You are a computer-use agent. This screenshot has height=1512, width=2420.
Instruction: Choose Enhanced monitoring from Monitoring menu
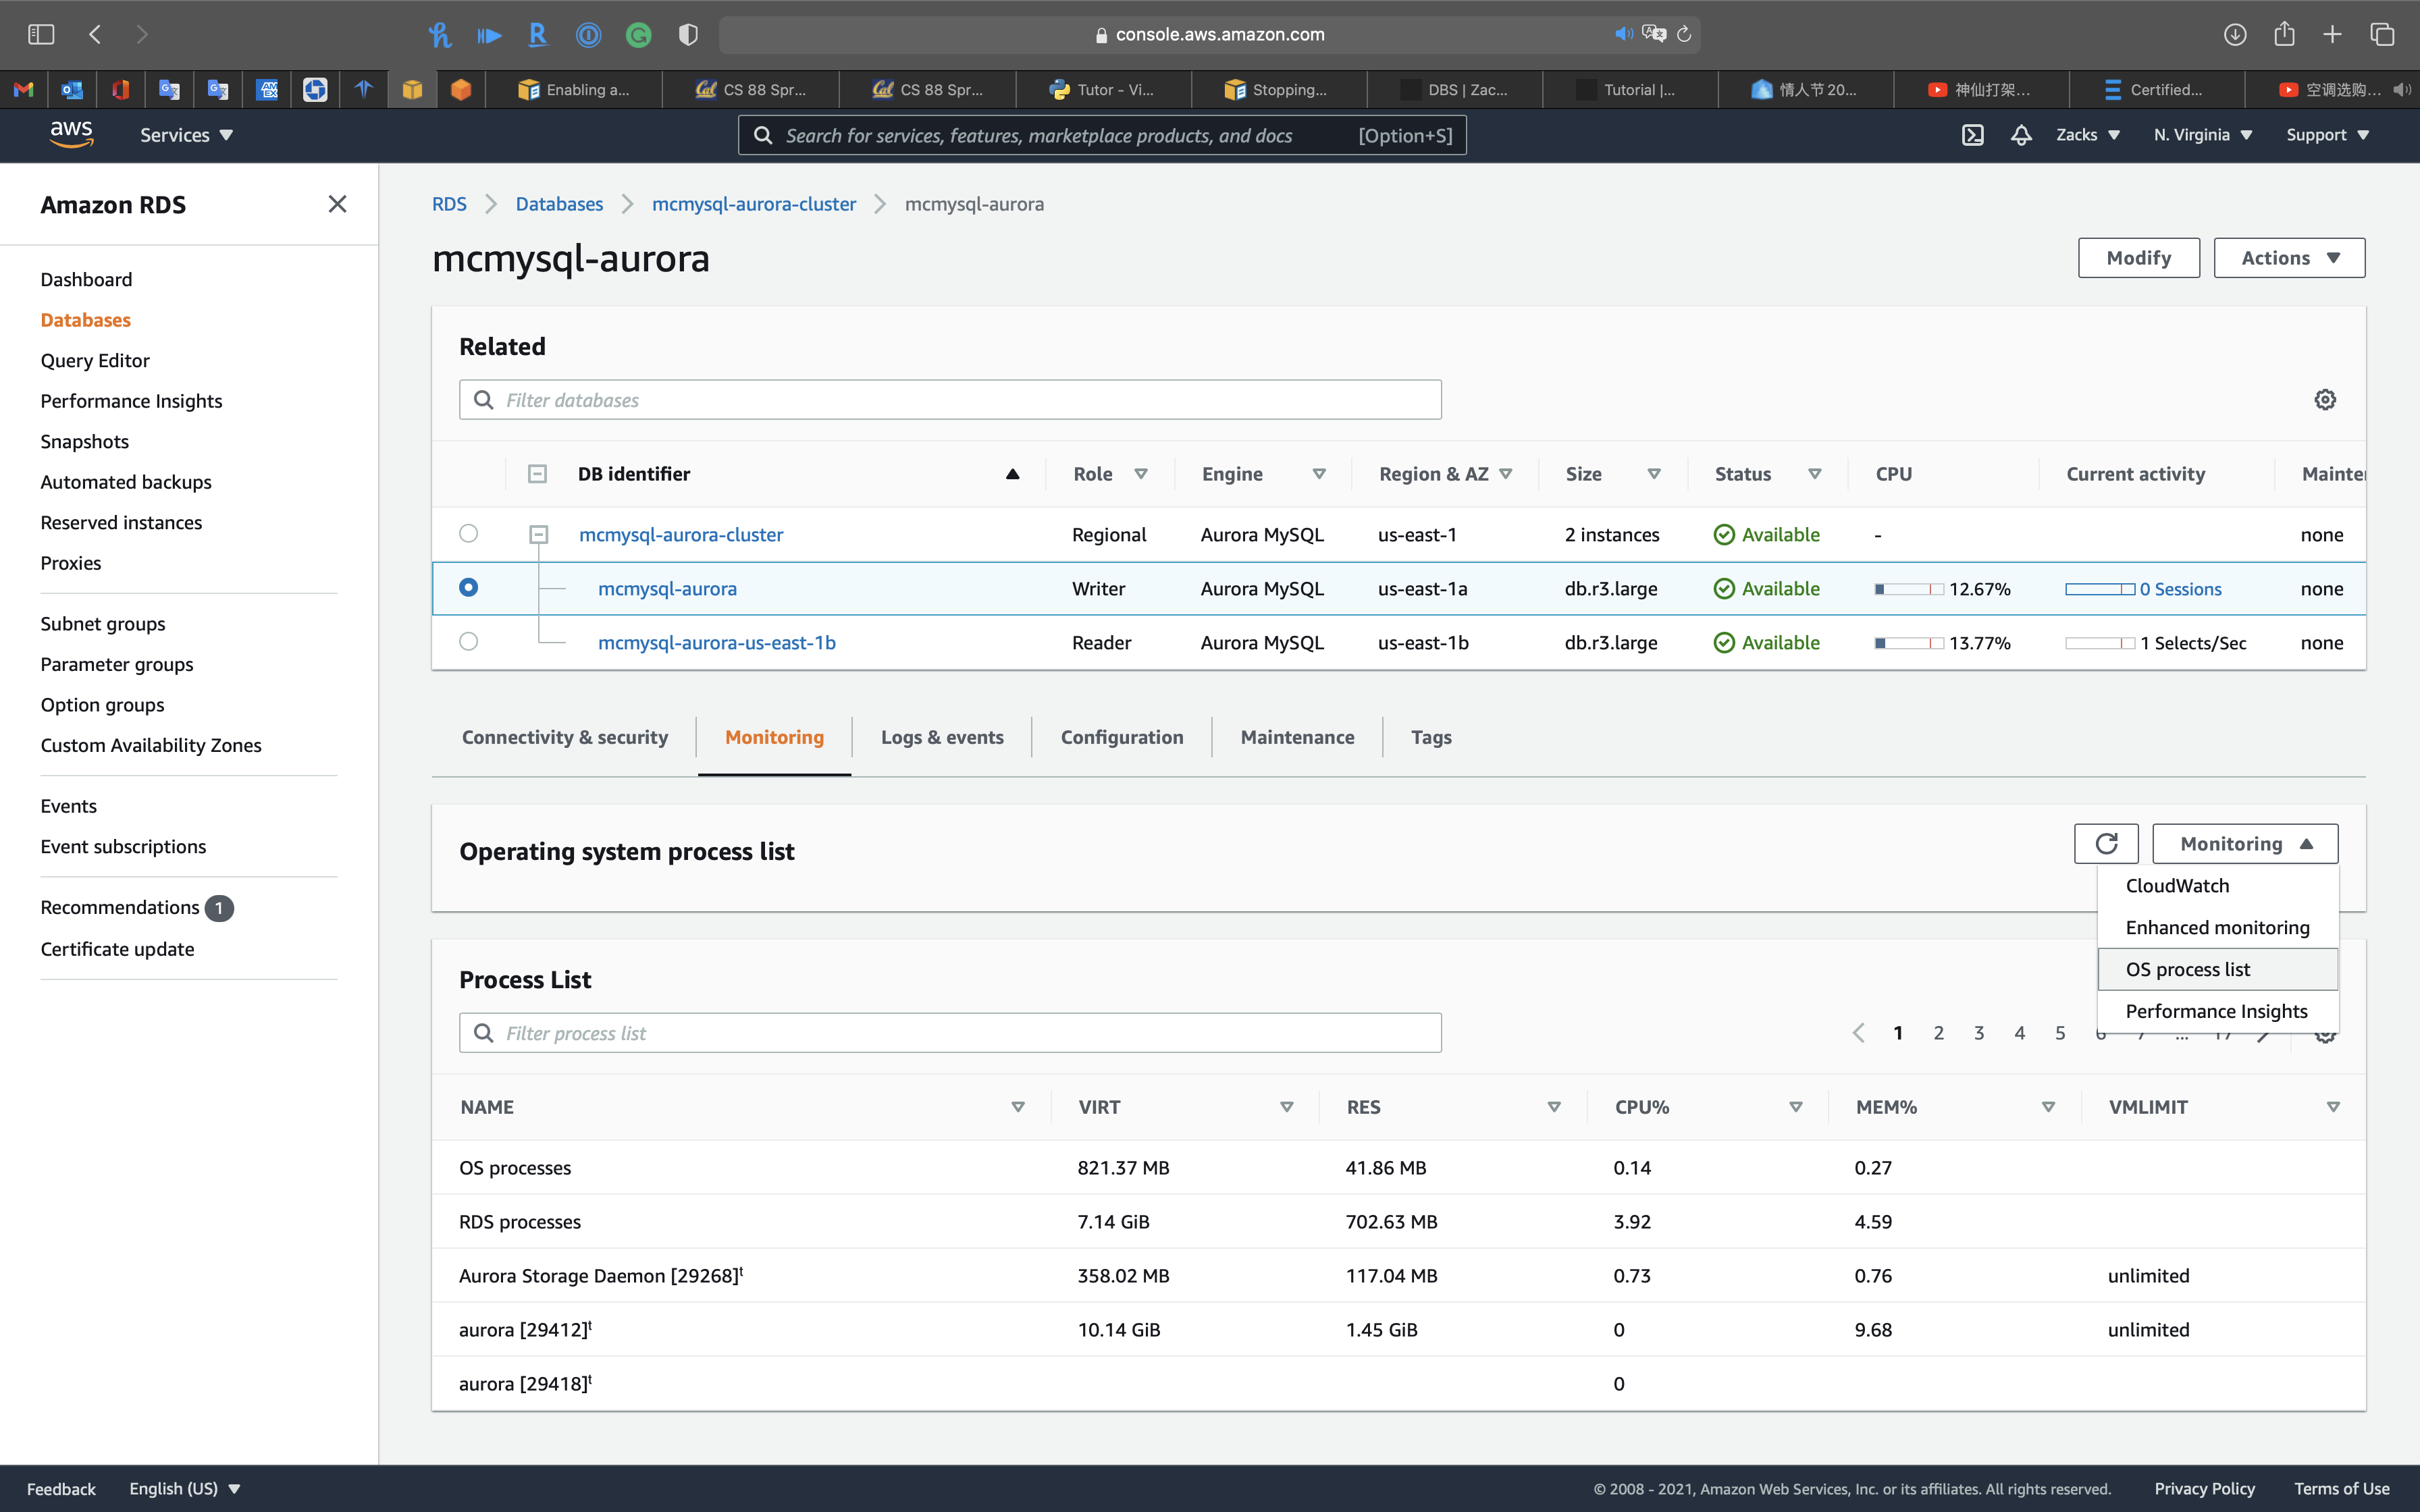coord(2217,927)
